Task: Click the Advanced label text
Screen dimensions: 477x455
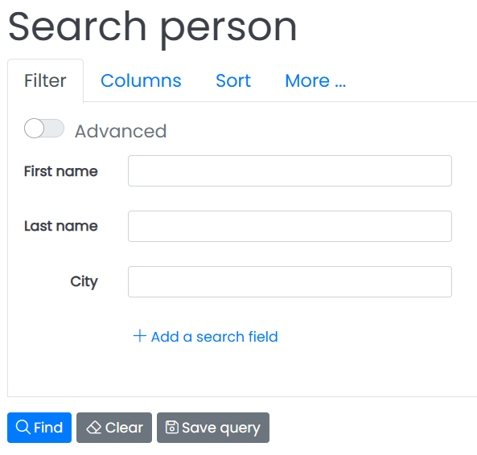Action: pyautogui.click(x=121, y=131)
